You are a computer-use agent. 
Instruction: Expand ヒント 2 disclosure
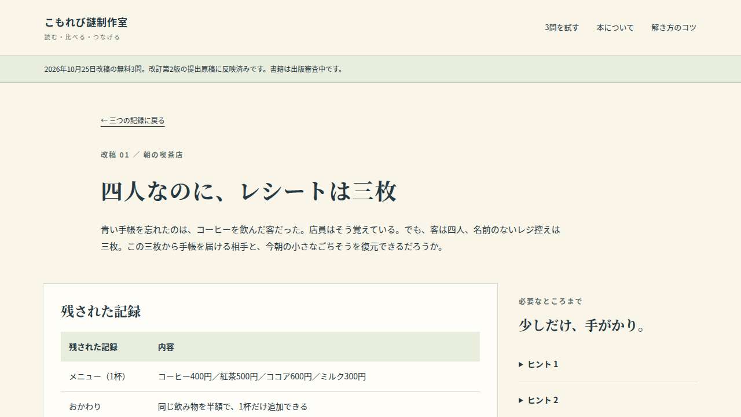608,400
